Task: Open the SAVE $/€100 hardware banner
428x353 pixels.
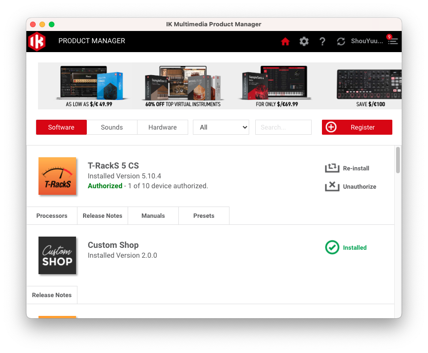Action: 370,86
